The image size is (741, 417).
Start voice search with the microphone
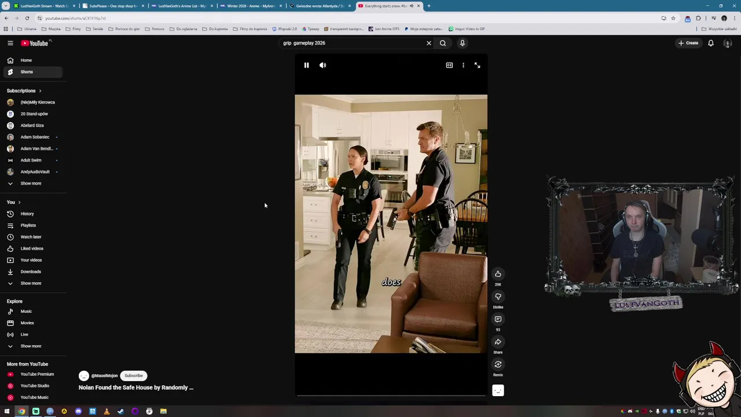point(462,43)
